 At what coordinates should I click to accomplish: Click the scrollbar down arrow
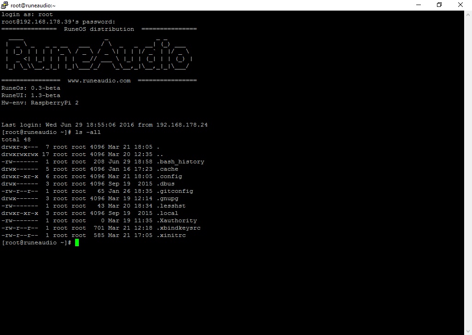(x=468, y=331)
